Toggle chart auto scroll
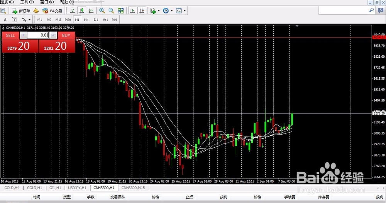This screenshot has width=386, height=203. pyautogui.click(x=132, y=11)
